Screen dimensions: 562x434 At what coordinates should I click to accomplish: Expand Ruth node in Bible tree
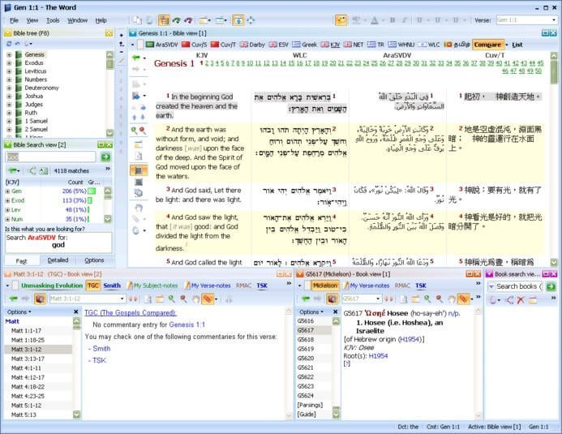point(9,113)
